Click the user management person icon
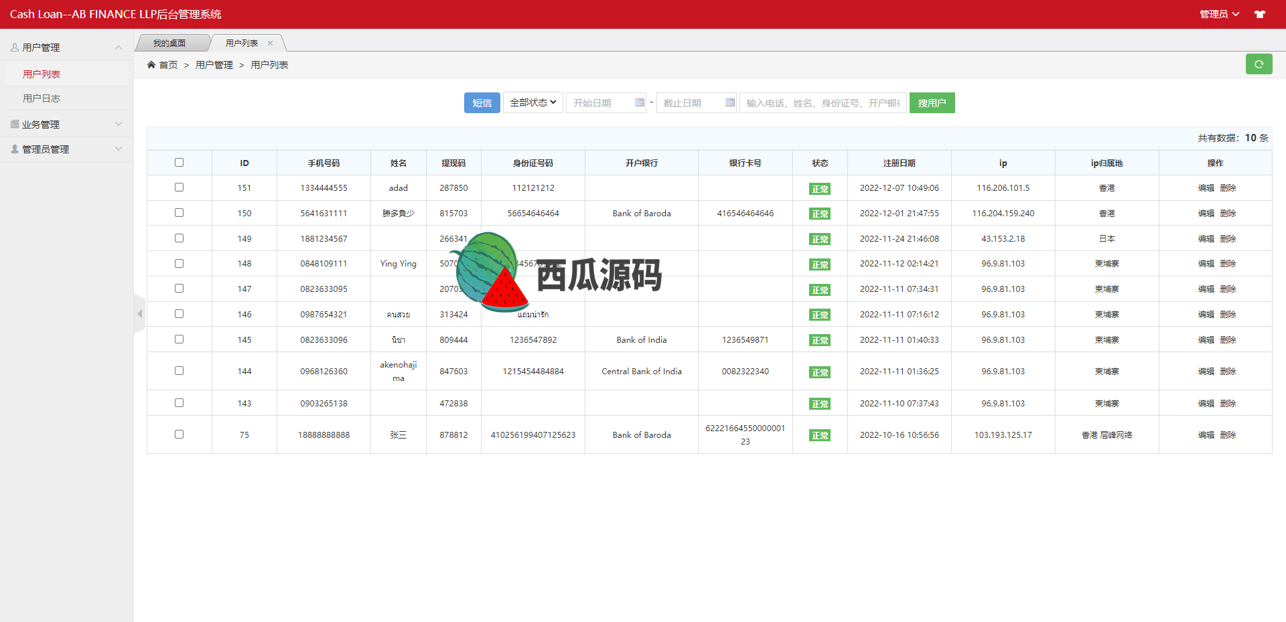The height and width of the screenshot is (622, 1286). [15, 48]
